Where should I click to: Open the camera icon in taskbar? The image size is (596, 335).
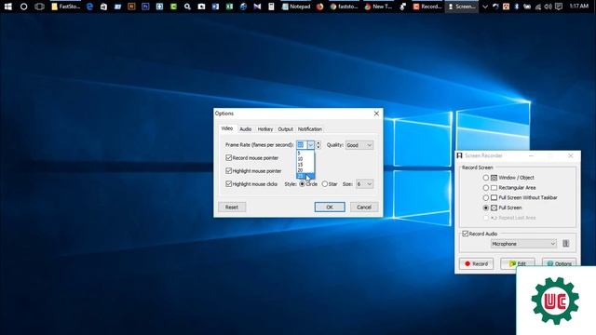pyautogui.click(x=201, y=7)
